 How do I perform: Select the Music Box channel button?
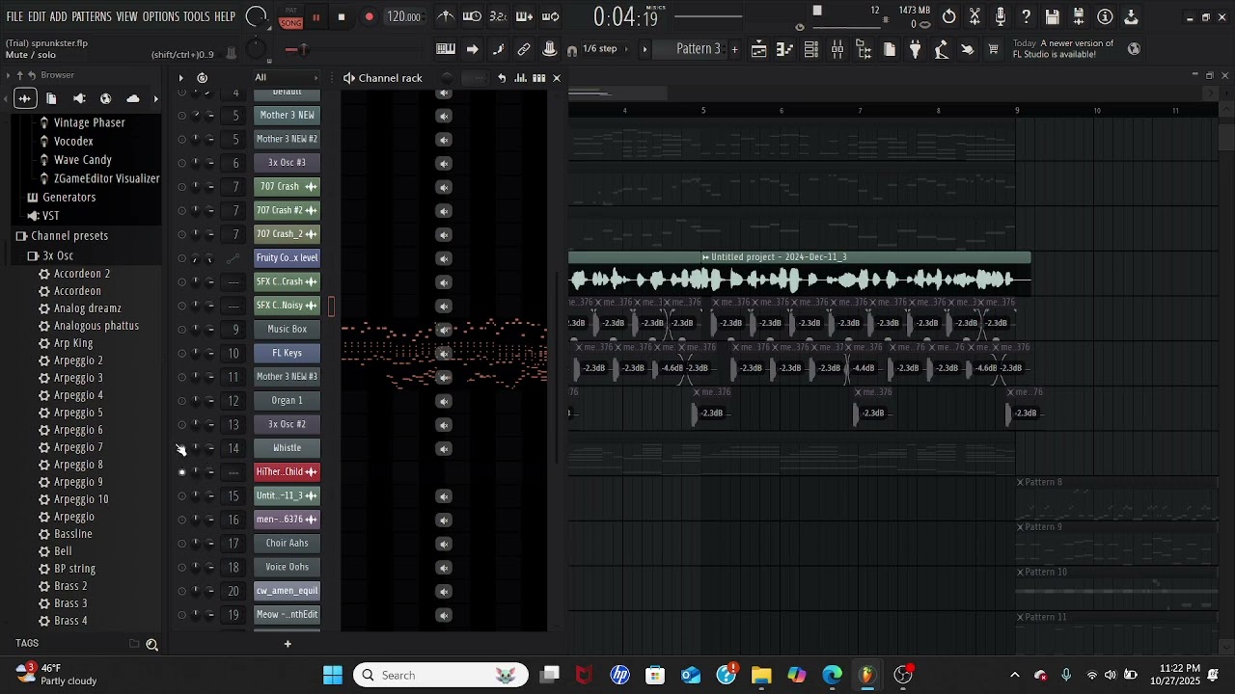(288, 330)
